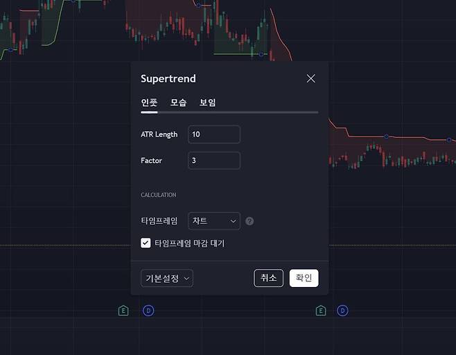This screenshot has height=355, width=456.
Task: Click the help icon beside 타임프레임 dropdown
Action: pos(249,221)
